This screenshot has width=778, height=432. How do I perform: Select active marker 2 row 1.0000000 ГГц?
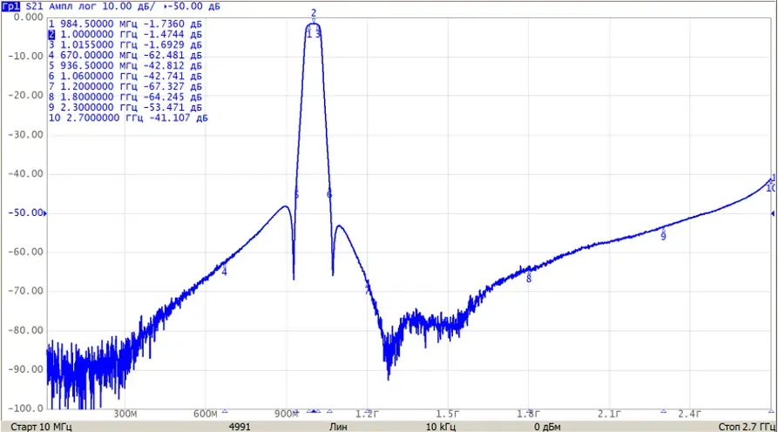click(x=125, y=34)
